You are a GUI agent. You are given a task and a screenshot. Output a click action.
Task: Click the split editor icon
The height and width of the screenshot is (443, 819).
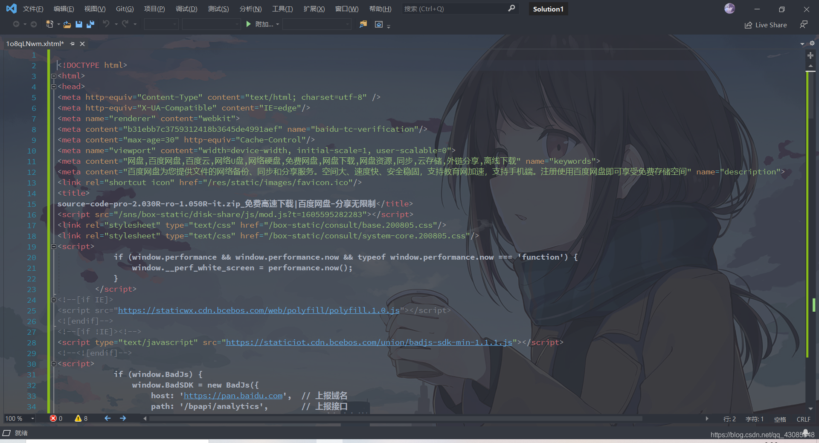pyautogui.click(x=810, y=55)
